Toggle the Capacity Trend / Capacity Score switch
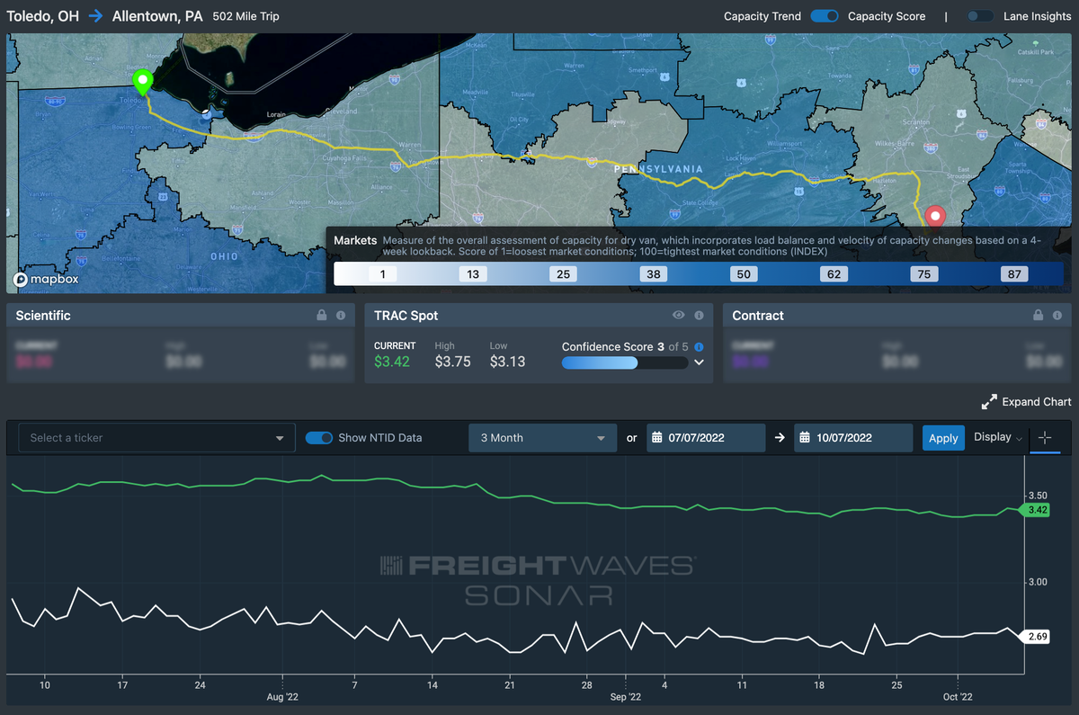 pyautogui.click(x=825, y=16)
